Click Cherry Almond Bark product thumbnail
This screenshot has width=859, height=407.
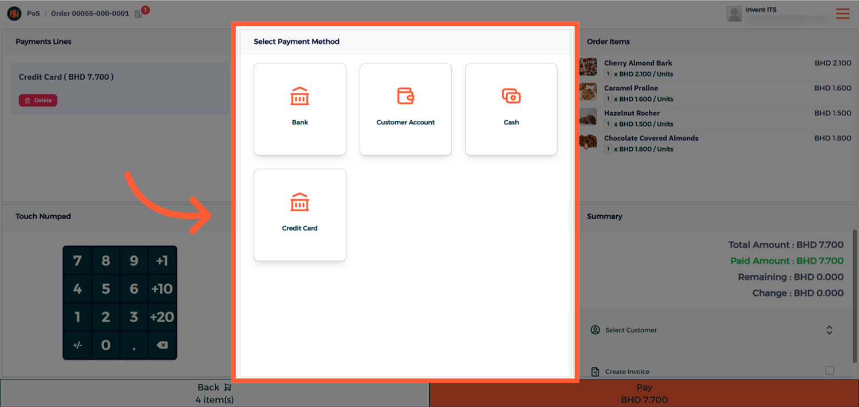[588, 67]
